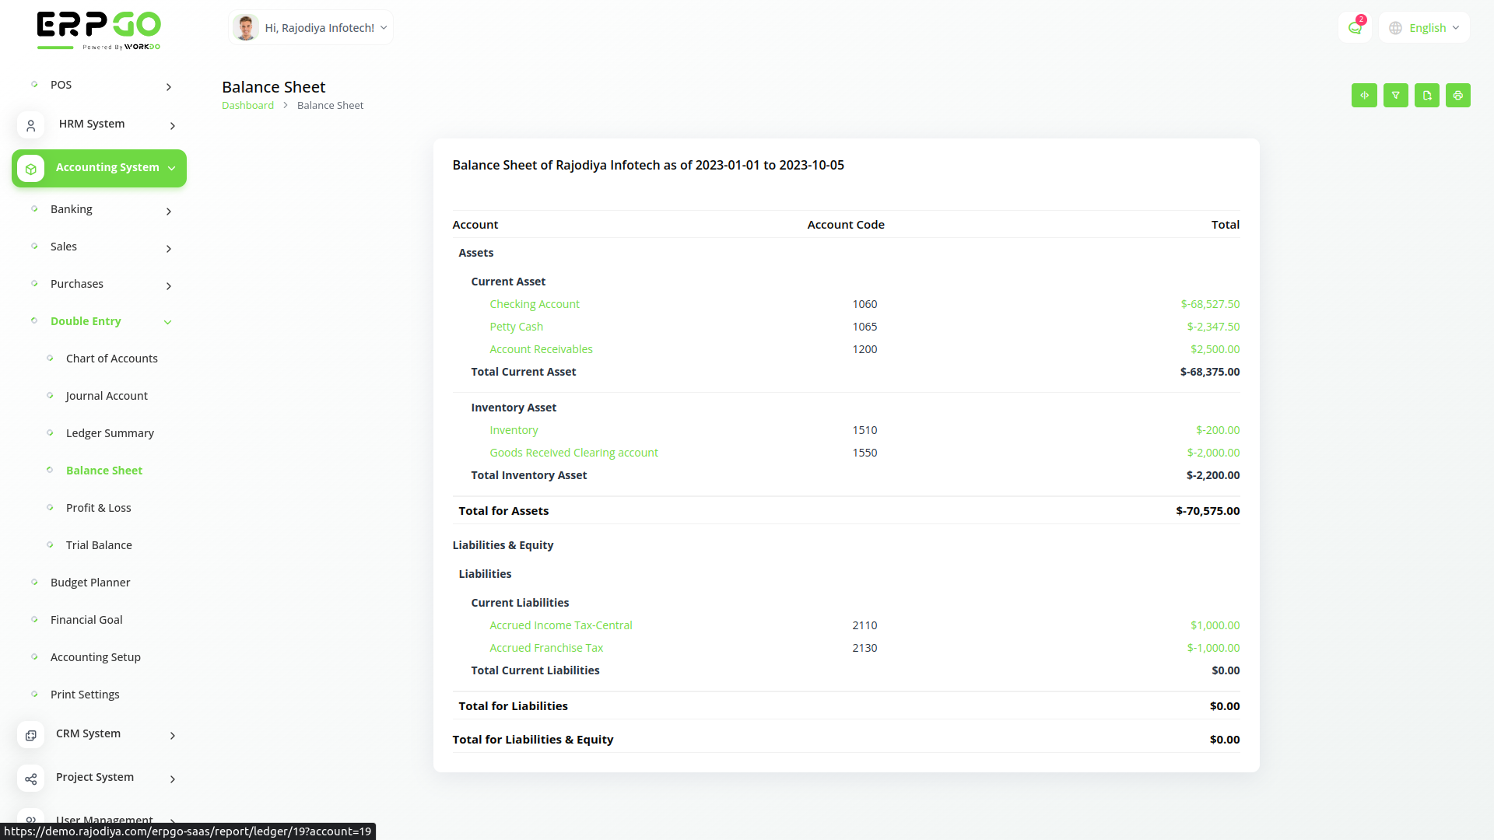Screen dimensions: 1494x840
Task: Export the Balance Sheet report file
Action: point(1426,95)
